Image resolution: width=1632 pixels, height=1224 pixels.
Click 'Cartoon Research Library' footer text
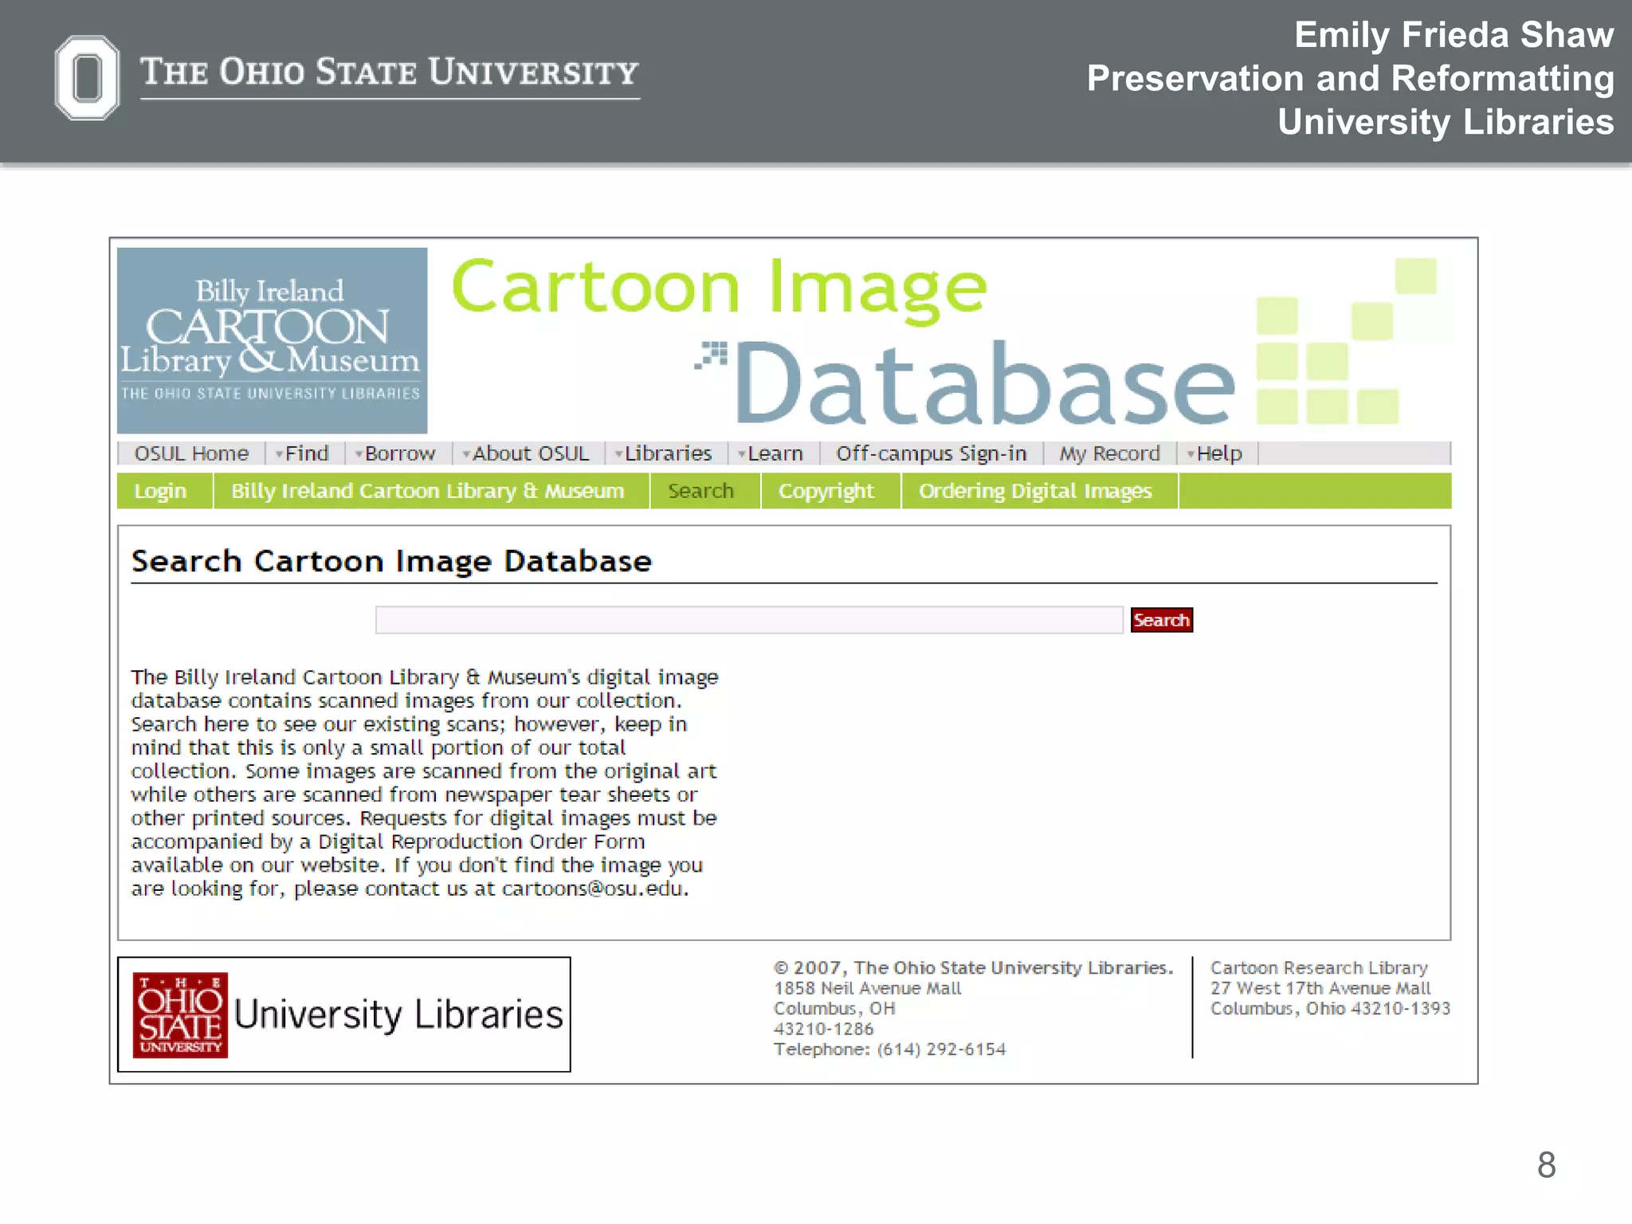click(1319, 967)
